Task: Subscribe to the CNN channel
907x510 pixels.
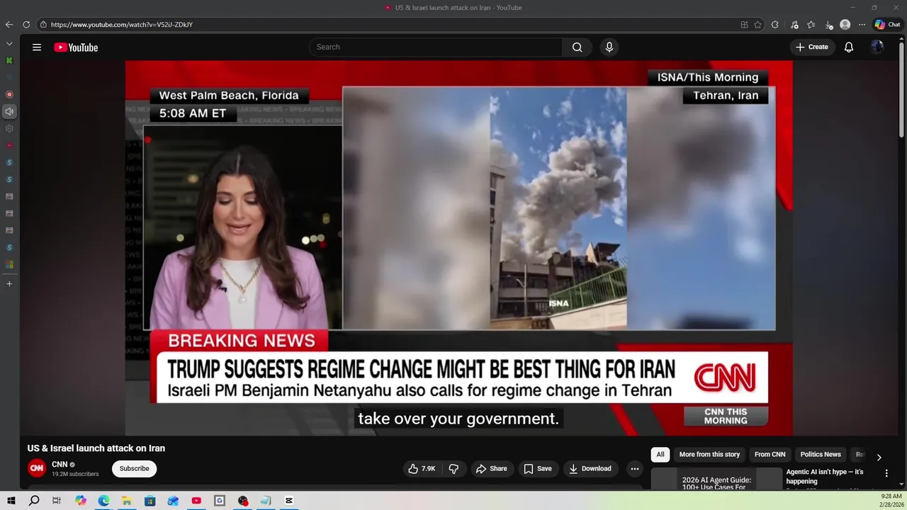Action: pyautogui.click(x=134, y=468)
